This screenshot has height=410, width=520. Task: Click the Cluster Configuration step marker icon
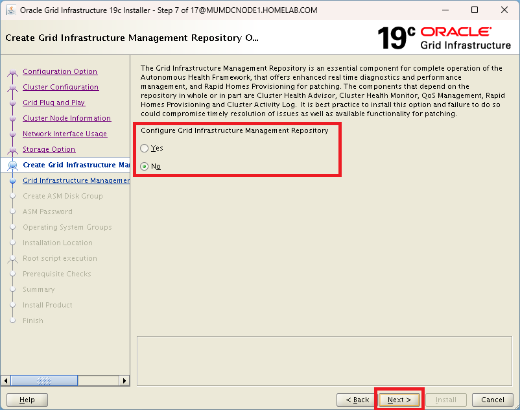pos(12,88)
